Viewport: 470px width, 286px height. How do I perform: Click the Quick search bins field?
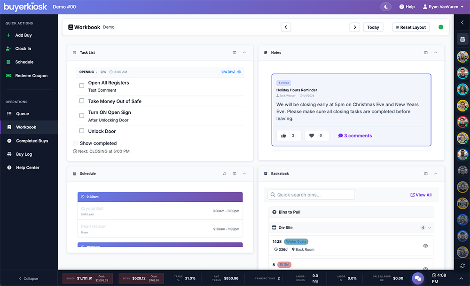pos(310,194)
